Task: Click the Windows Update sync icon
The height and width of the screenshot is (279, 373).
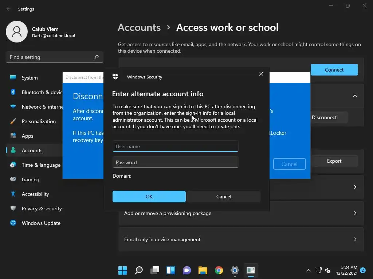Action: click(13, 223)
